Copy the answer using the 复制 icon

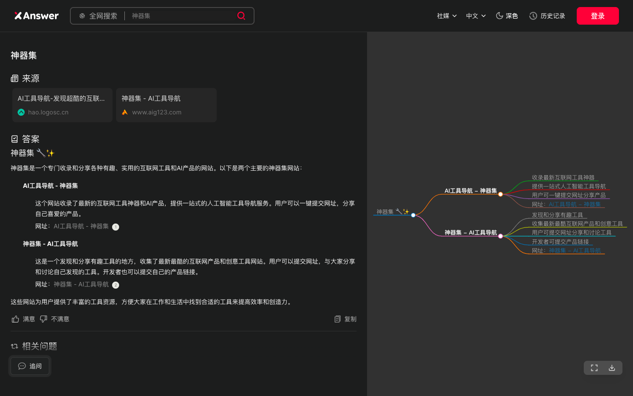[x=337, y=319]
